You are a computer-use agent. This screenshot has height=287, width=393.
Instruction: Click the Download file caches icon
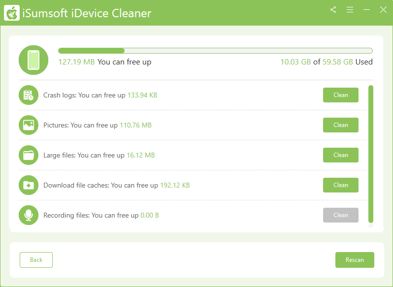29,185
